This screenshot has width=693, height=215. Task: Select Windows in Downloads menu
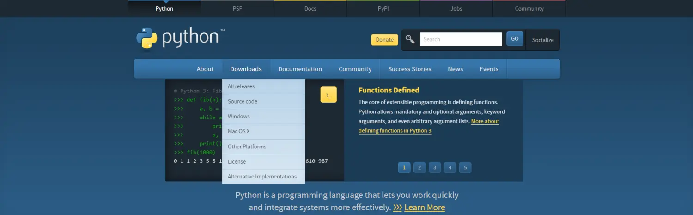(x=264, y=117)
